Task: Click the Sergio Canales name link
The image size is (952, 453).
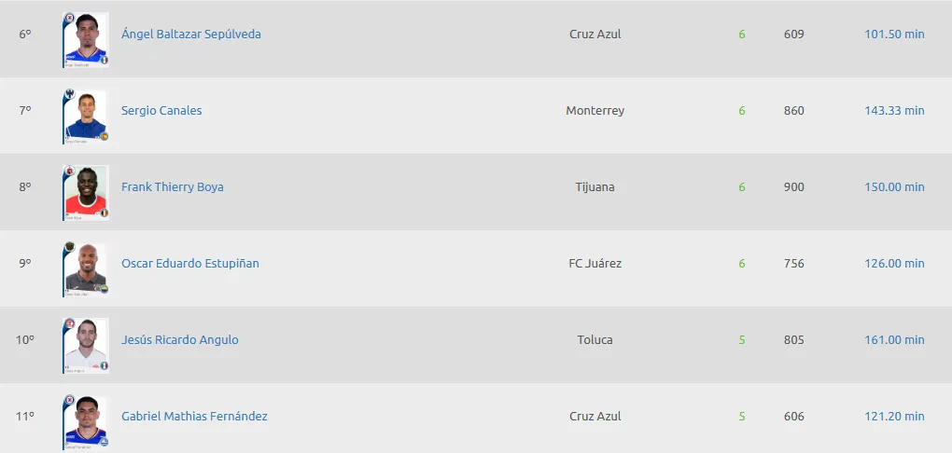Action: click(161, 110)
